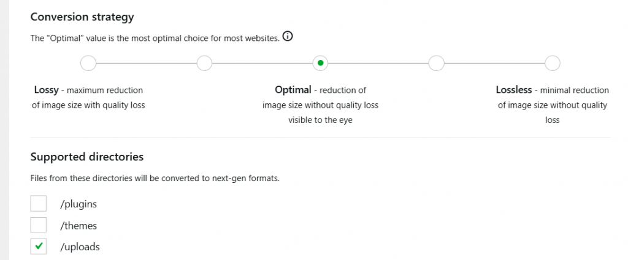Click the Conversion strategy heading
Image resolution: width=628 pixels, height=260 pixels.
82,17
